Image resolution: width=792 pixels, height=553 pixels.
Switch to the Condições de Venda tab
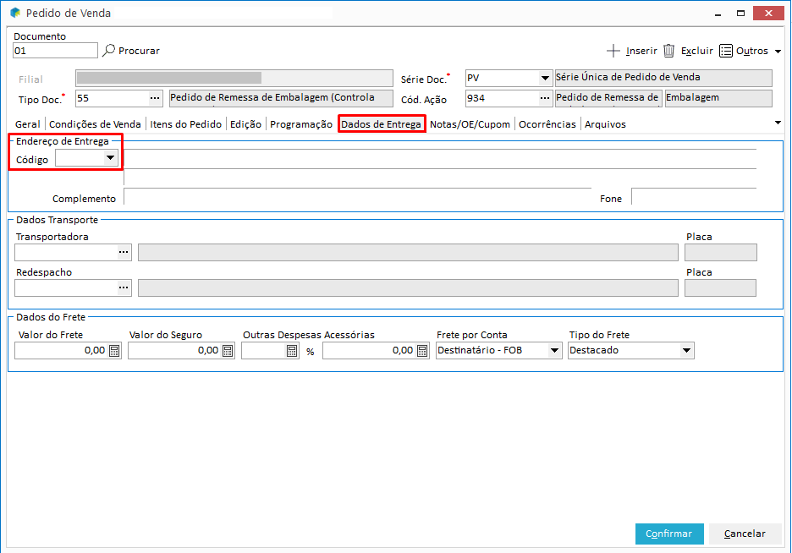tap(95, 124)
